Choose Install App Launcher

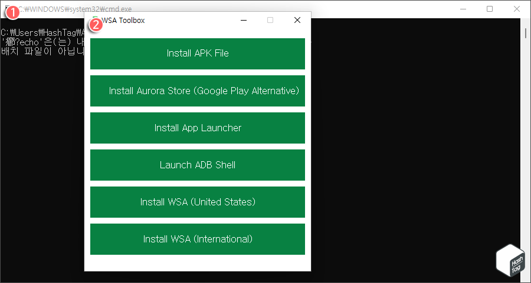[198, 128]
